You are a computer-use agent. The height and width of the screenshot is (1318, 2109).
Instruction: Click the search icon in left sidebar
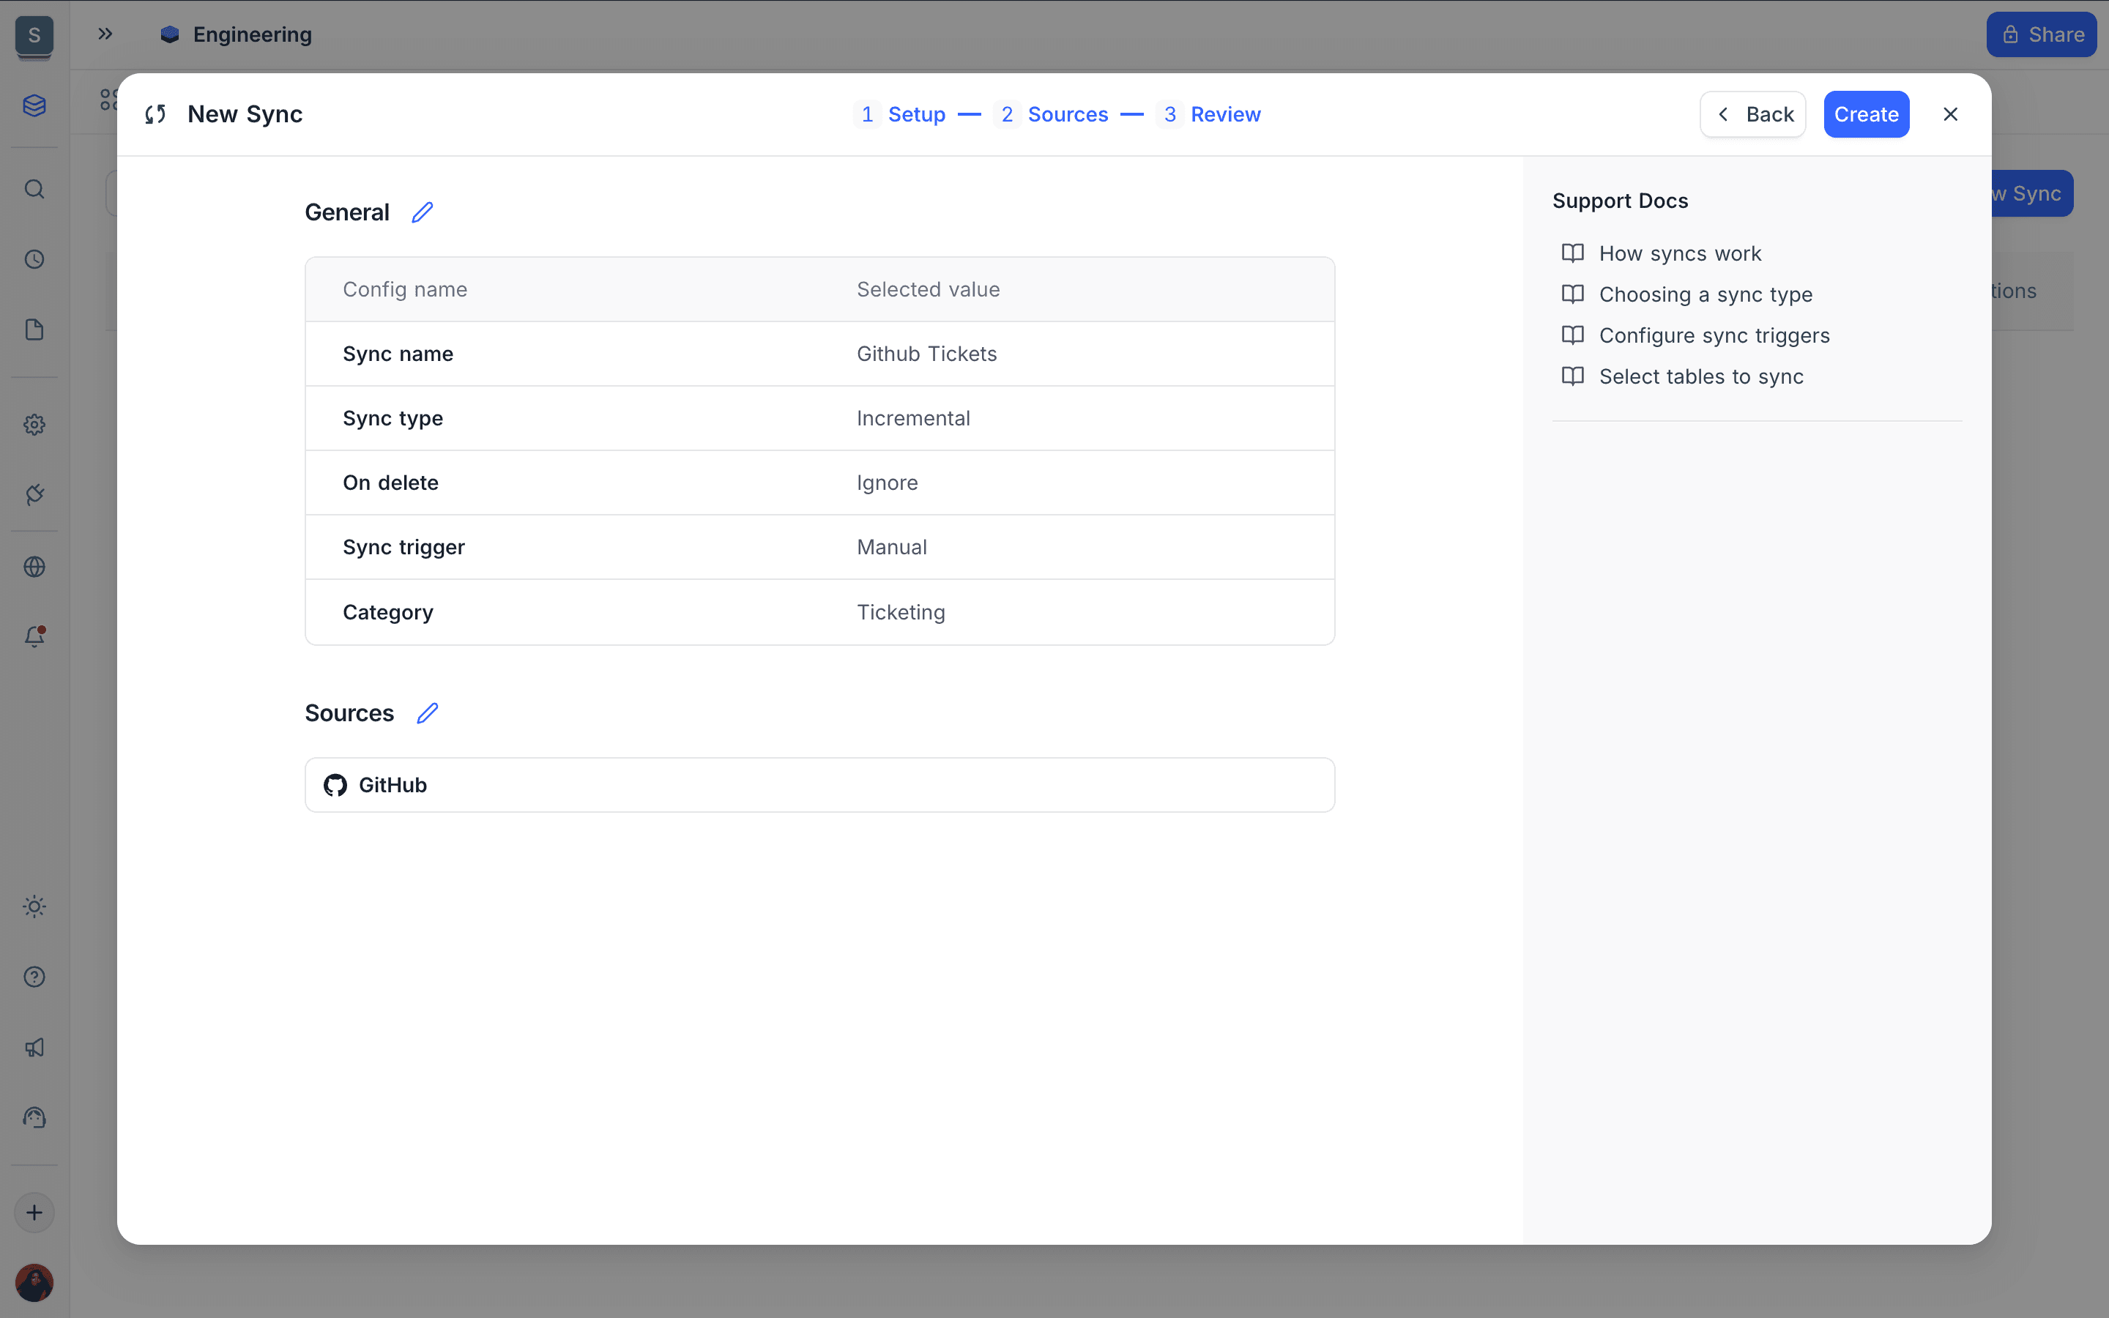pyautogui.click(x=34, y=189)
